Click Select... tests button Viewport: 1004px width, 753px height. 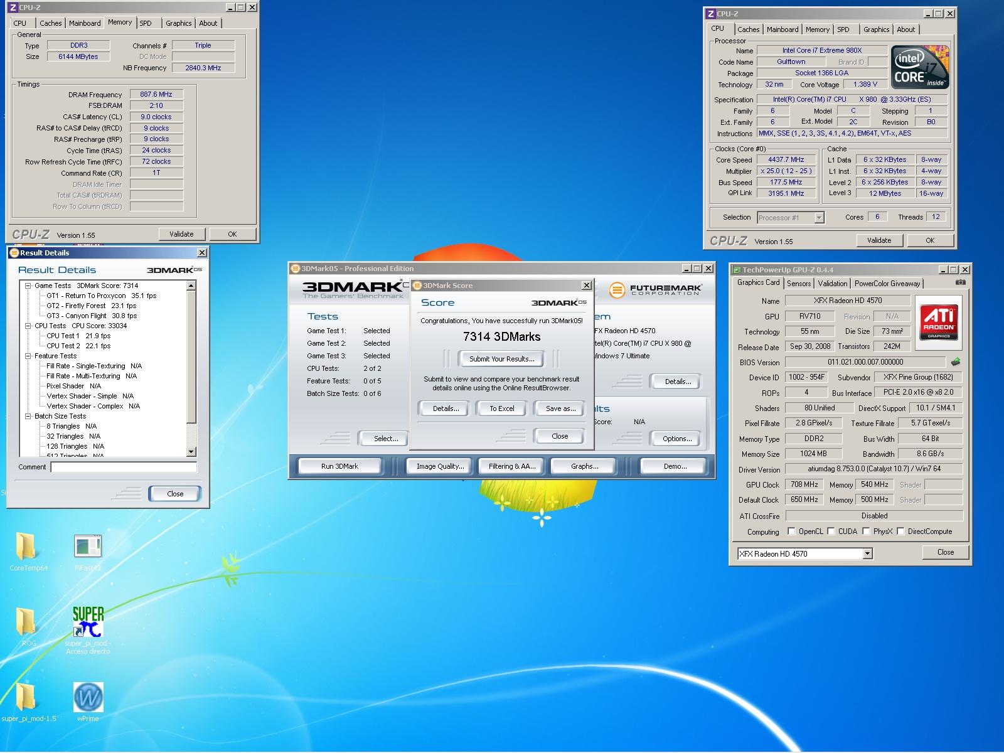tap(386, 439)
